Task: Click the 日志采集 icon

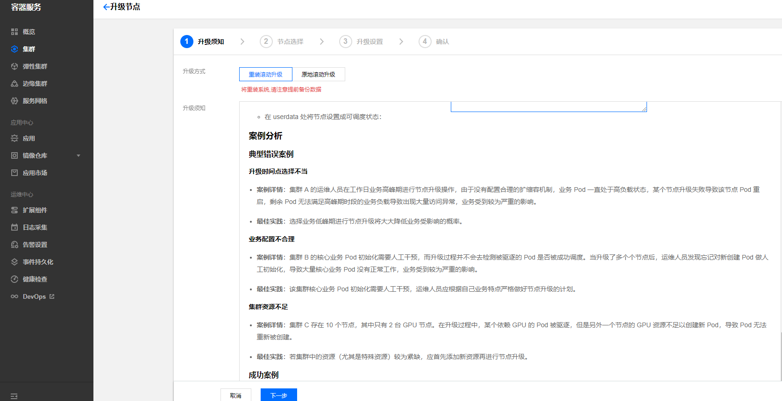Action: click(x=14, y=227)
